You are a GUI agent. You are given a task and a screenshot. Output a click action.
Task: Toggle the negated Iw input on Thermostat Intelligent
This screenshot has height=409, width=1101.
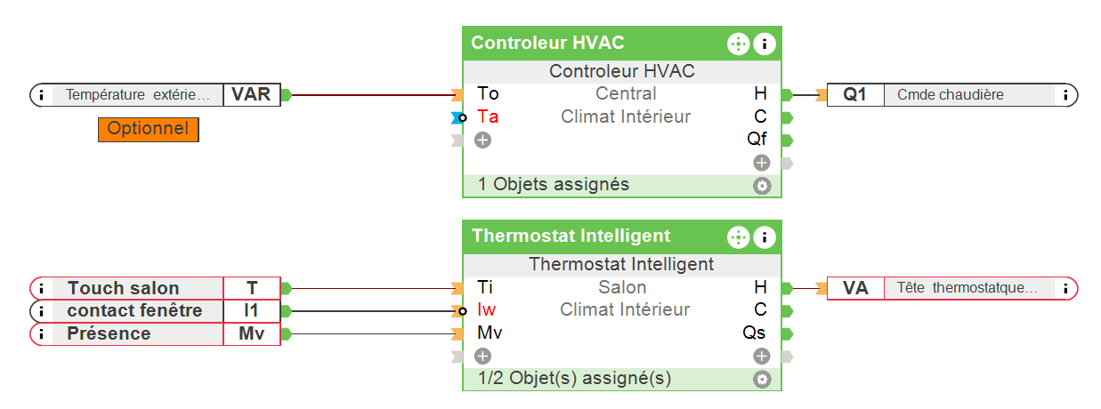461,310
